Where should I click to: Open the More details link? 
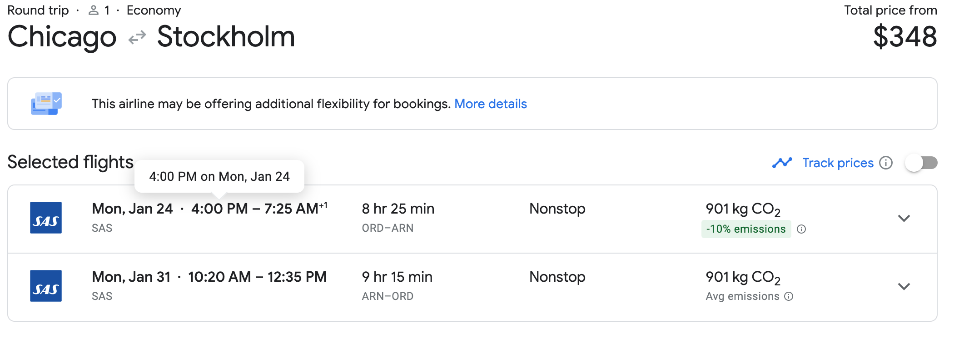491,104
